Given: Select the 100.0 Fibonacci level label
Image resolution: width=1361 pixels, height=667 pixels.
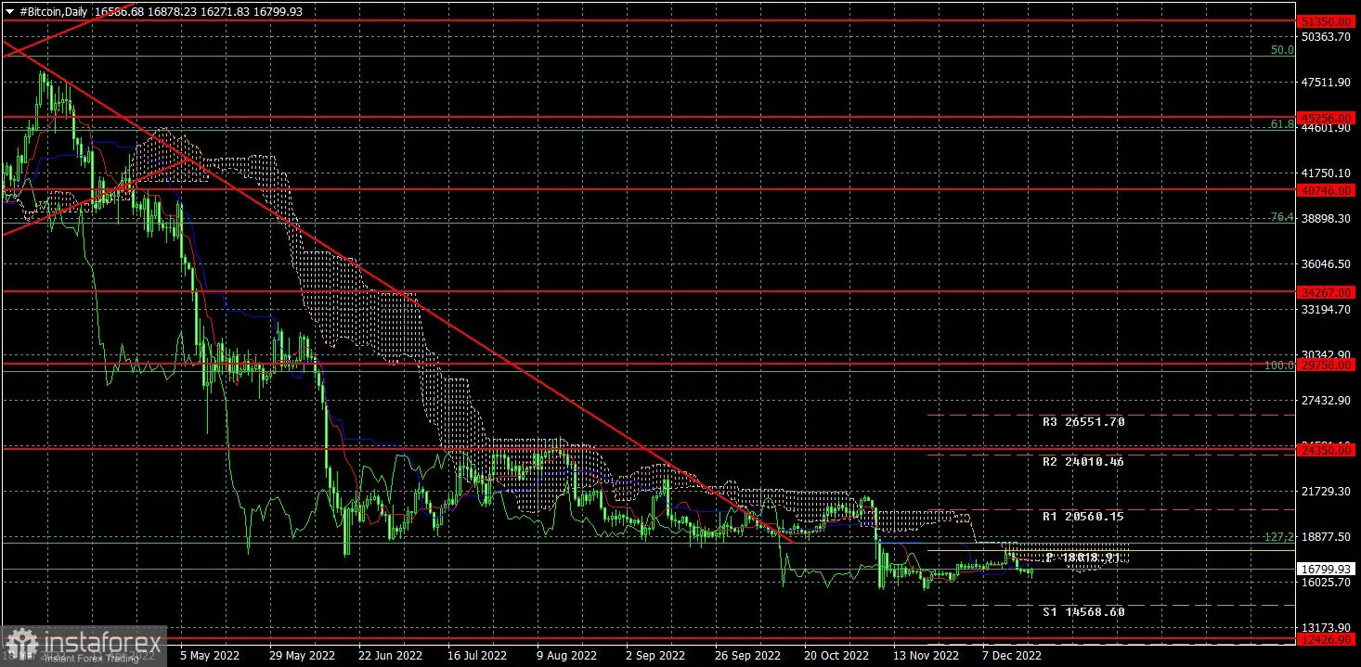Looking at the screenshot, I should [x=1280, y=366].
